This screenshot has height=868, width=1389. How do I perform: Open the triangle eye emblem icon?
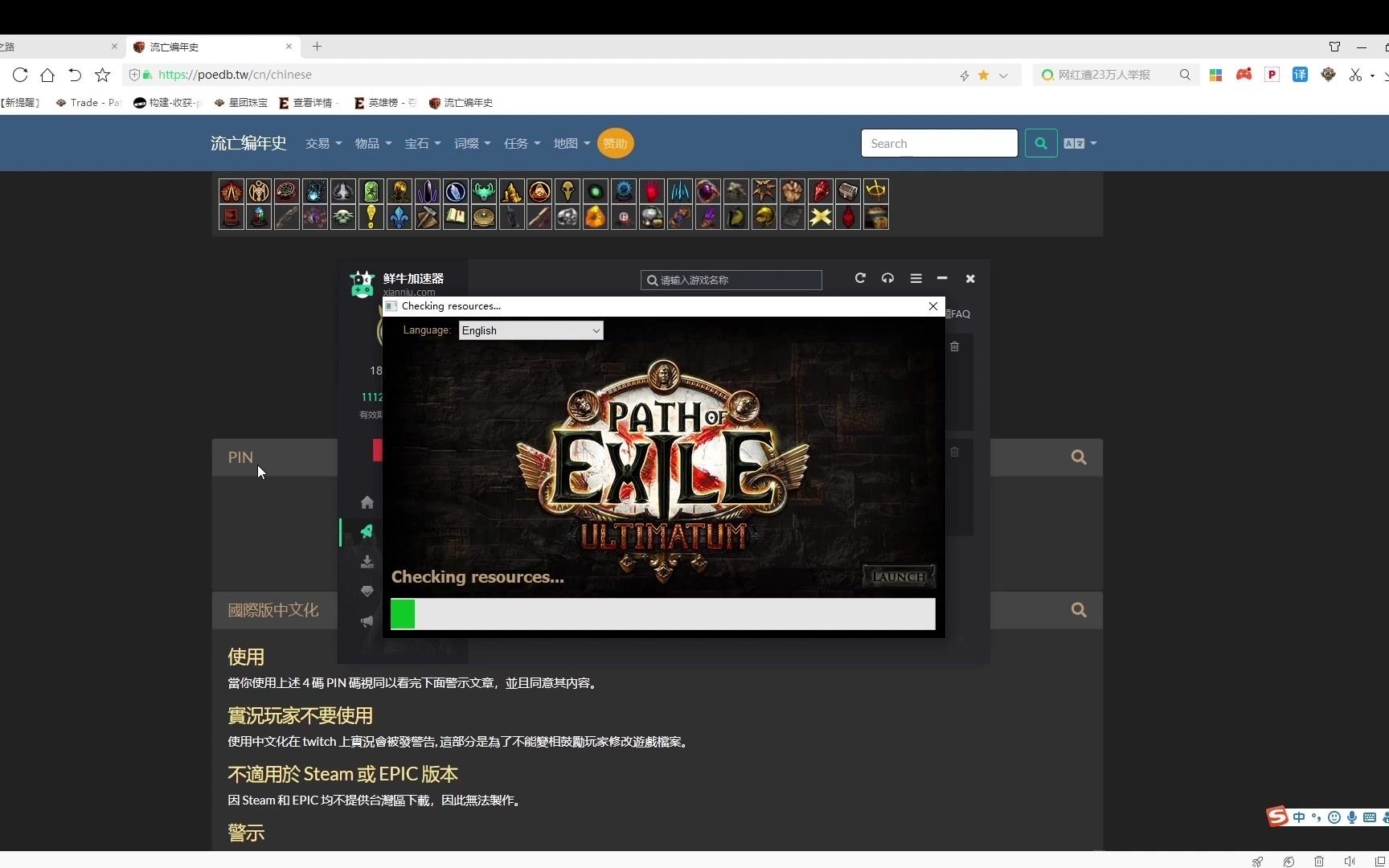point(540,191)
